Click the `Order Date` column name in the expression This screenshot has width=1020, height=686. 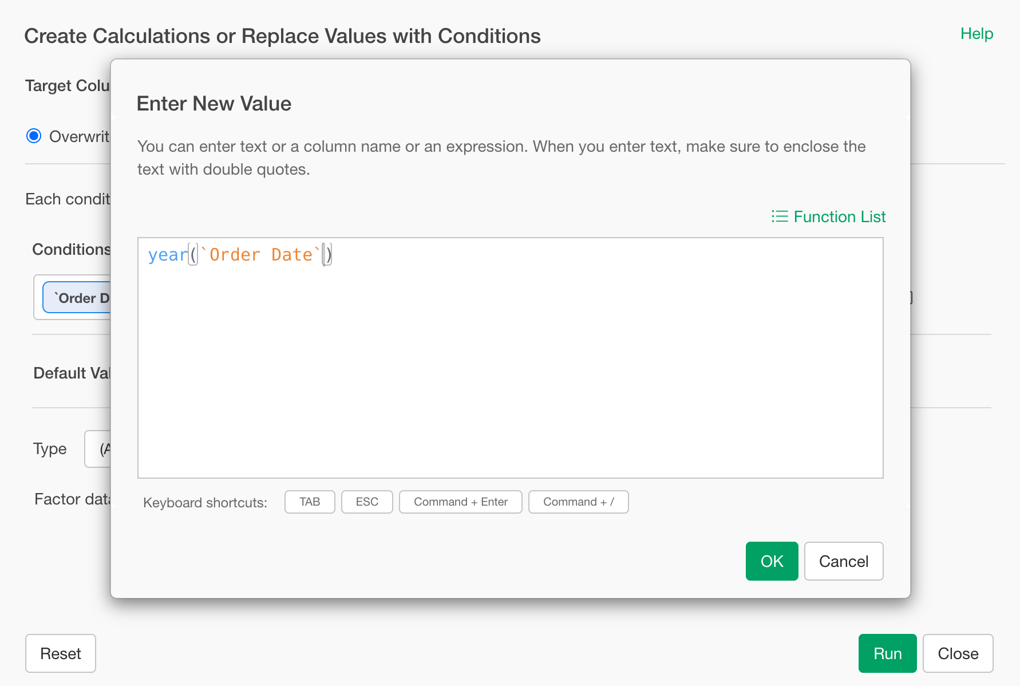click(260, 255)
